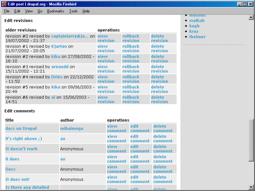Open "it's right above ;)" comment title

(24, 139)
